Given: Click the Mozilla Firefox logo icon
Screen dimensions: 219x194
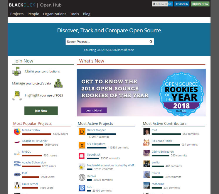Looking at the screenshot, I should [x=17, y=131].
